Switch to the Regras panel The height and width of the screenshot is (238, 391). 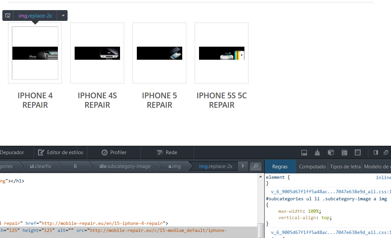tap(280, 167)
